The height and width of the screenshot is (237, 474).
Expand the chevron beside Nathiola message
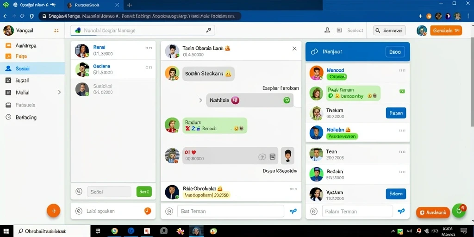coord(200,100)
